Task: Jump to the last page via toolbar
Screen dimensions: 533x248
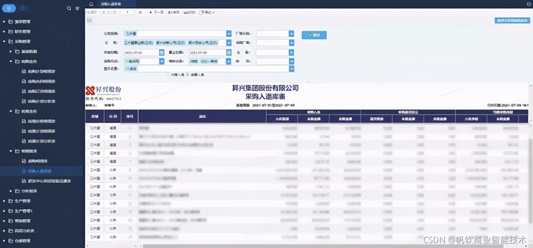Action: click(x=174, y=12)
